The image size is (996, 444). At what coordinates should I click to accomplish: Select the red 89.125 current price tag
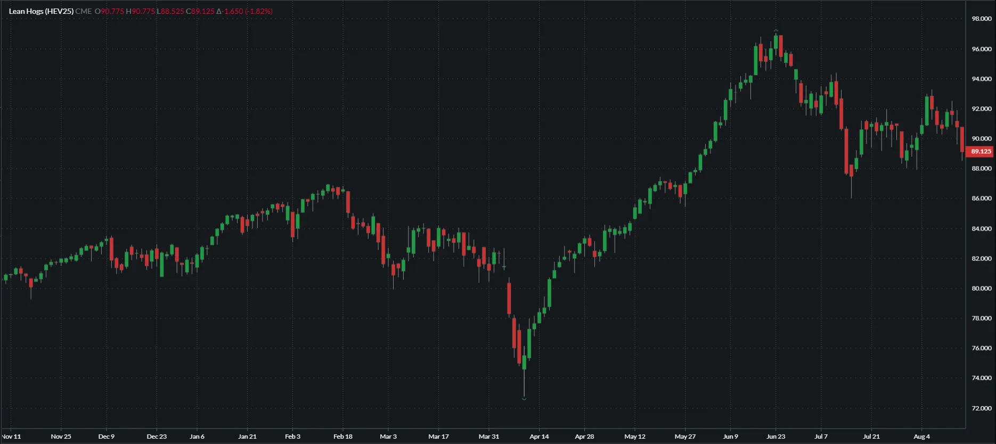(980, 152)
